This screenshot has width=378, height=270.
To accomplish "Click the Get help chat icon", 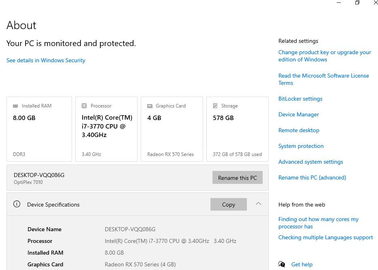I will [x=282, y=264].
